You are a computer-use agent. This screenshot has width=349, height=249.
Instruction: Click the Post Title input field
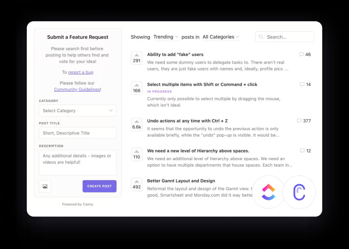point(78,133)
